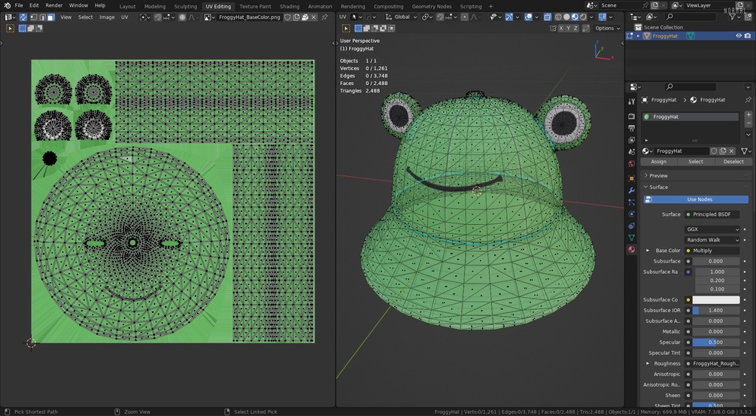This screenshot has width=756, height=416.
Task: Click the Assign material button
Action: (x=659, y=162)
